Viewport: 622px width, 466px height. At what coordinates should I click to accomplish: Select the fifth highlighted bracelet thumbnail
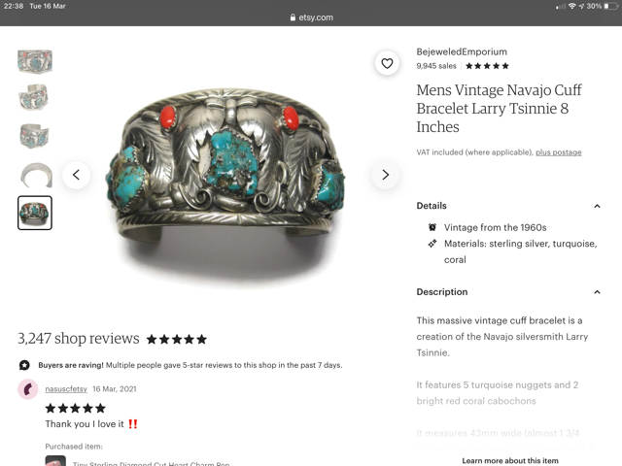click(x=35, y=213)
